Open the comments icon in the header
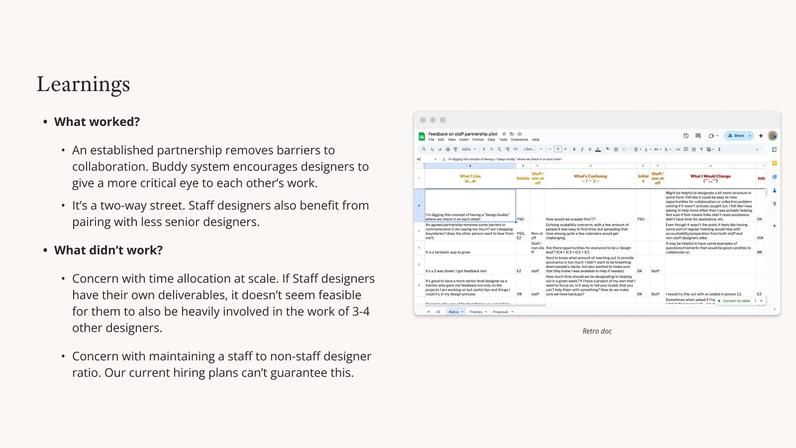This screenshot has height=448, width=796. click(x=698, y=136)
